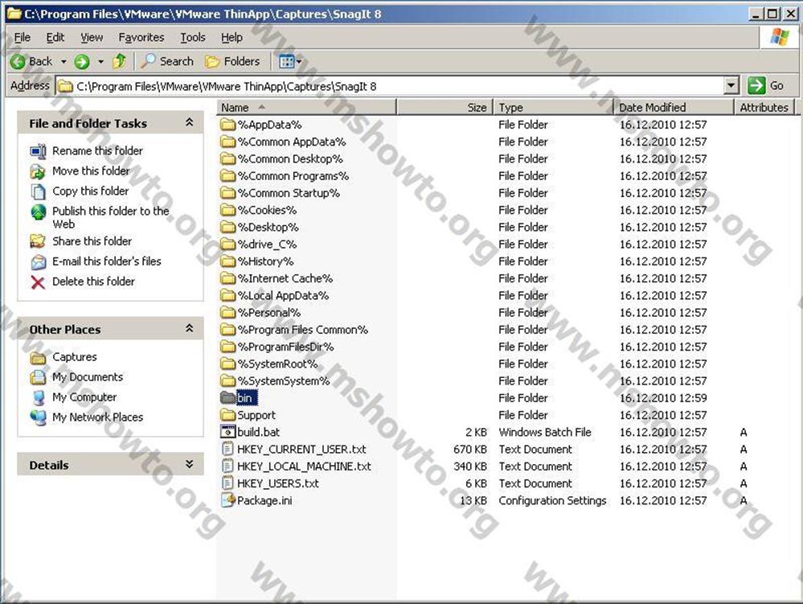Image resolution: width=803 pixels, height=604 pixels.
Task: Click Publish this folder to the Web
Action: coord(111,217)
